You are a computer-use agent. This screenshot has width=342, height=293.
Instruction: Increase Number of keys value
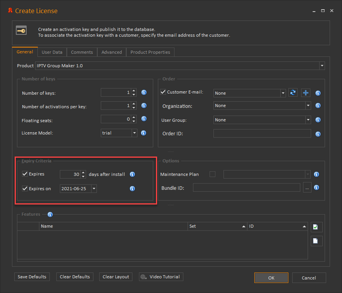pyautogui.click(x=134, y=90)
